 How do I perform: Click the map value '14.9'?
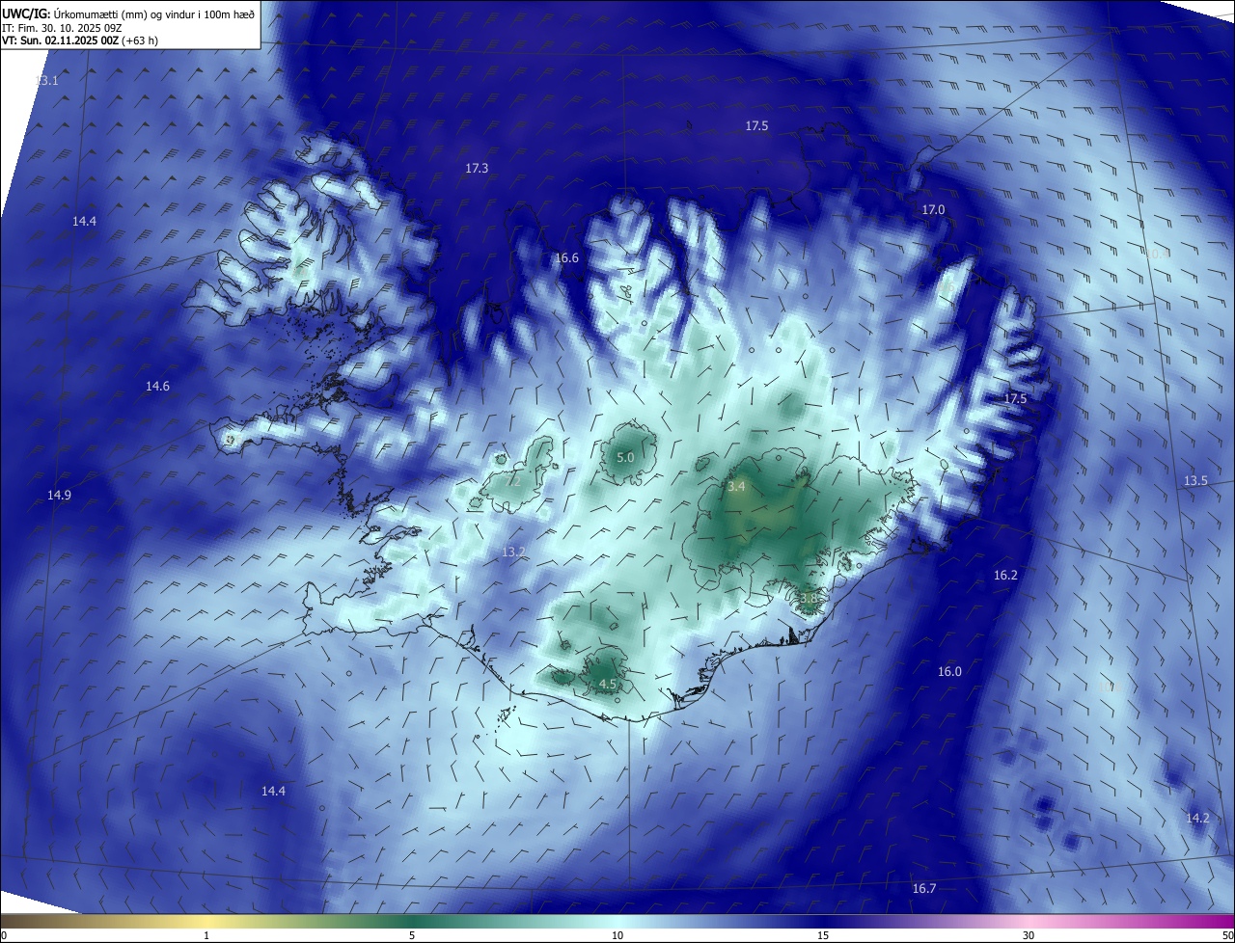pos(59,496)
